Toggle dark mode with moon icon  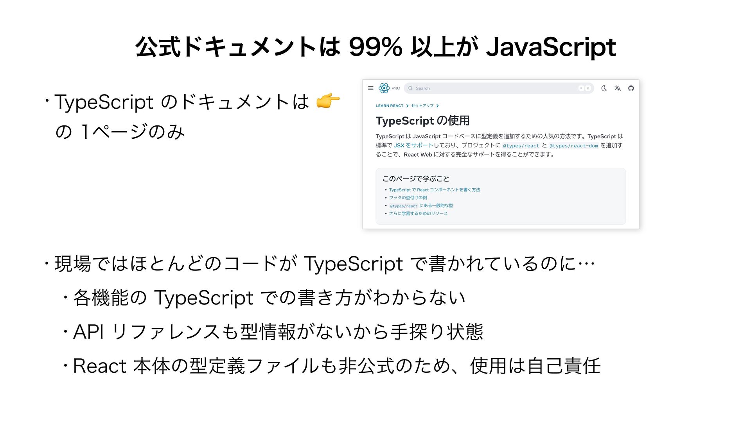604,88
